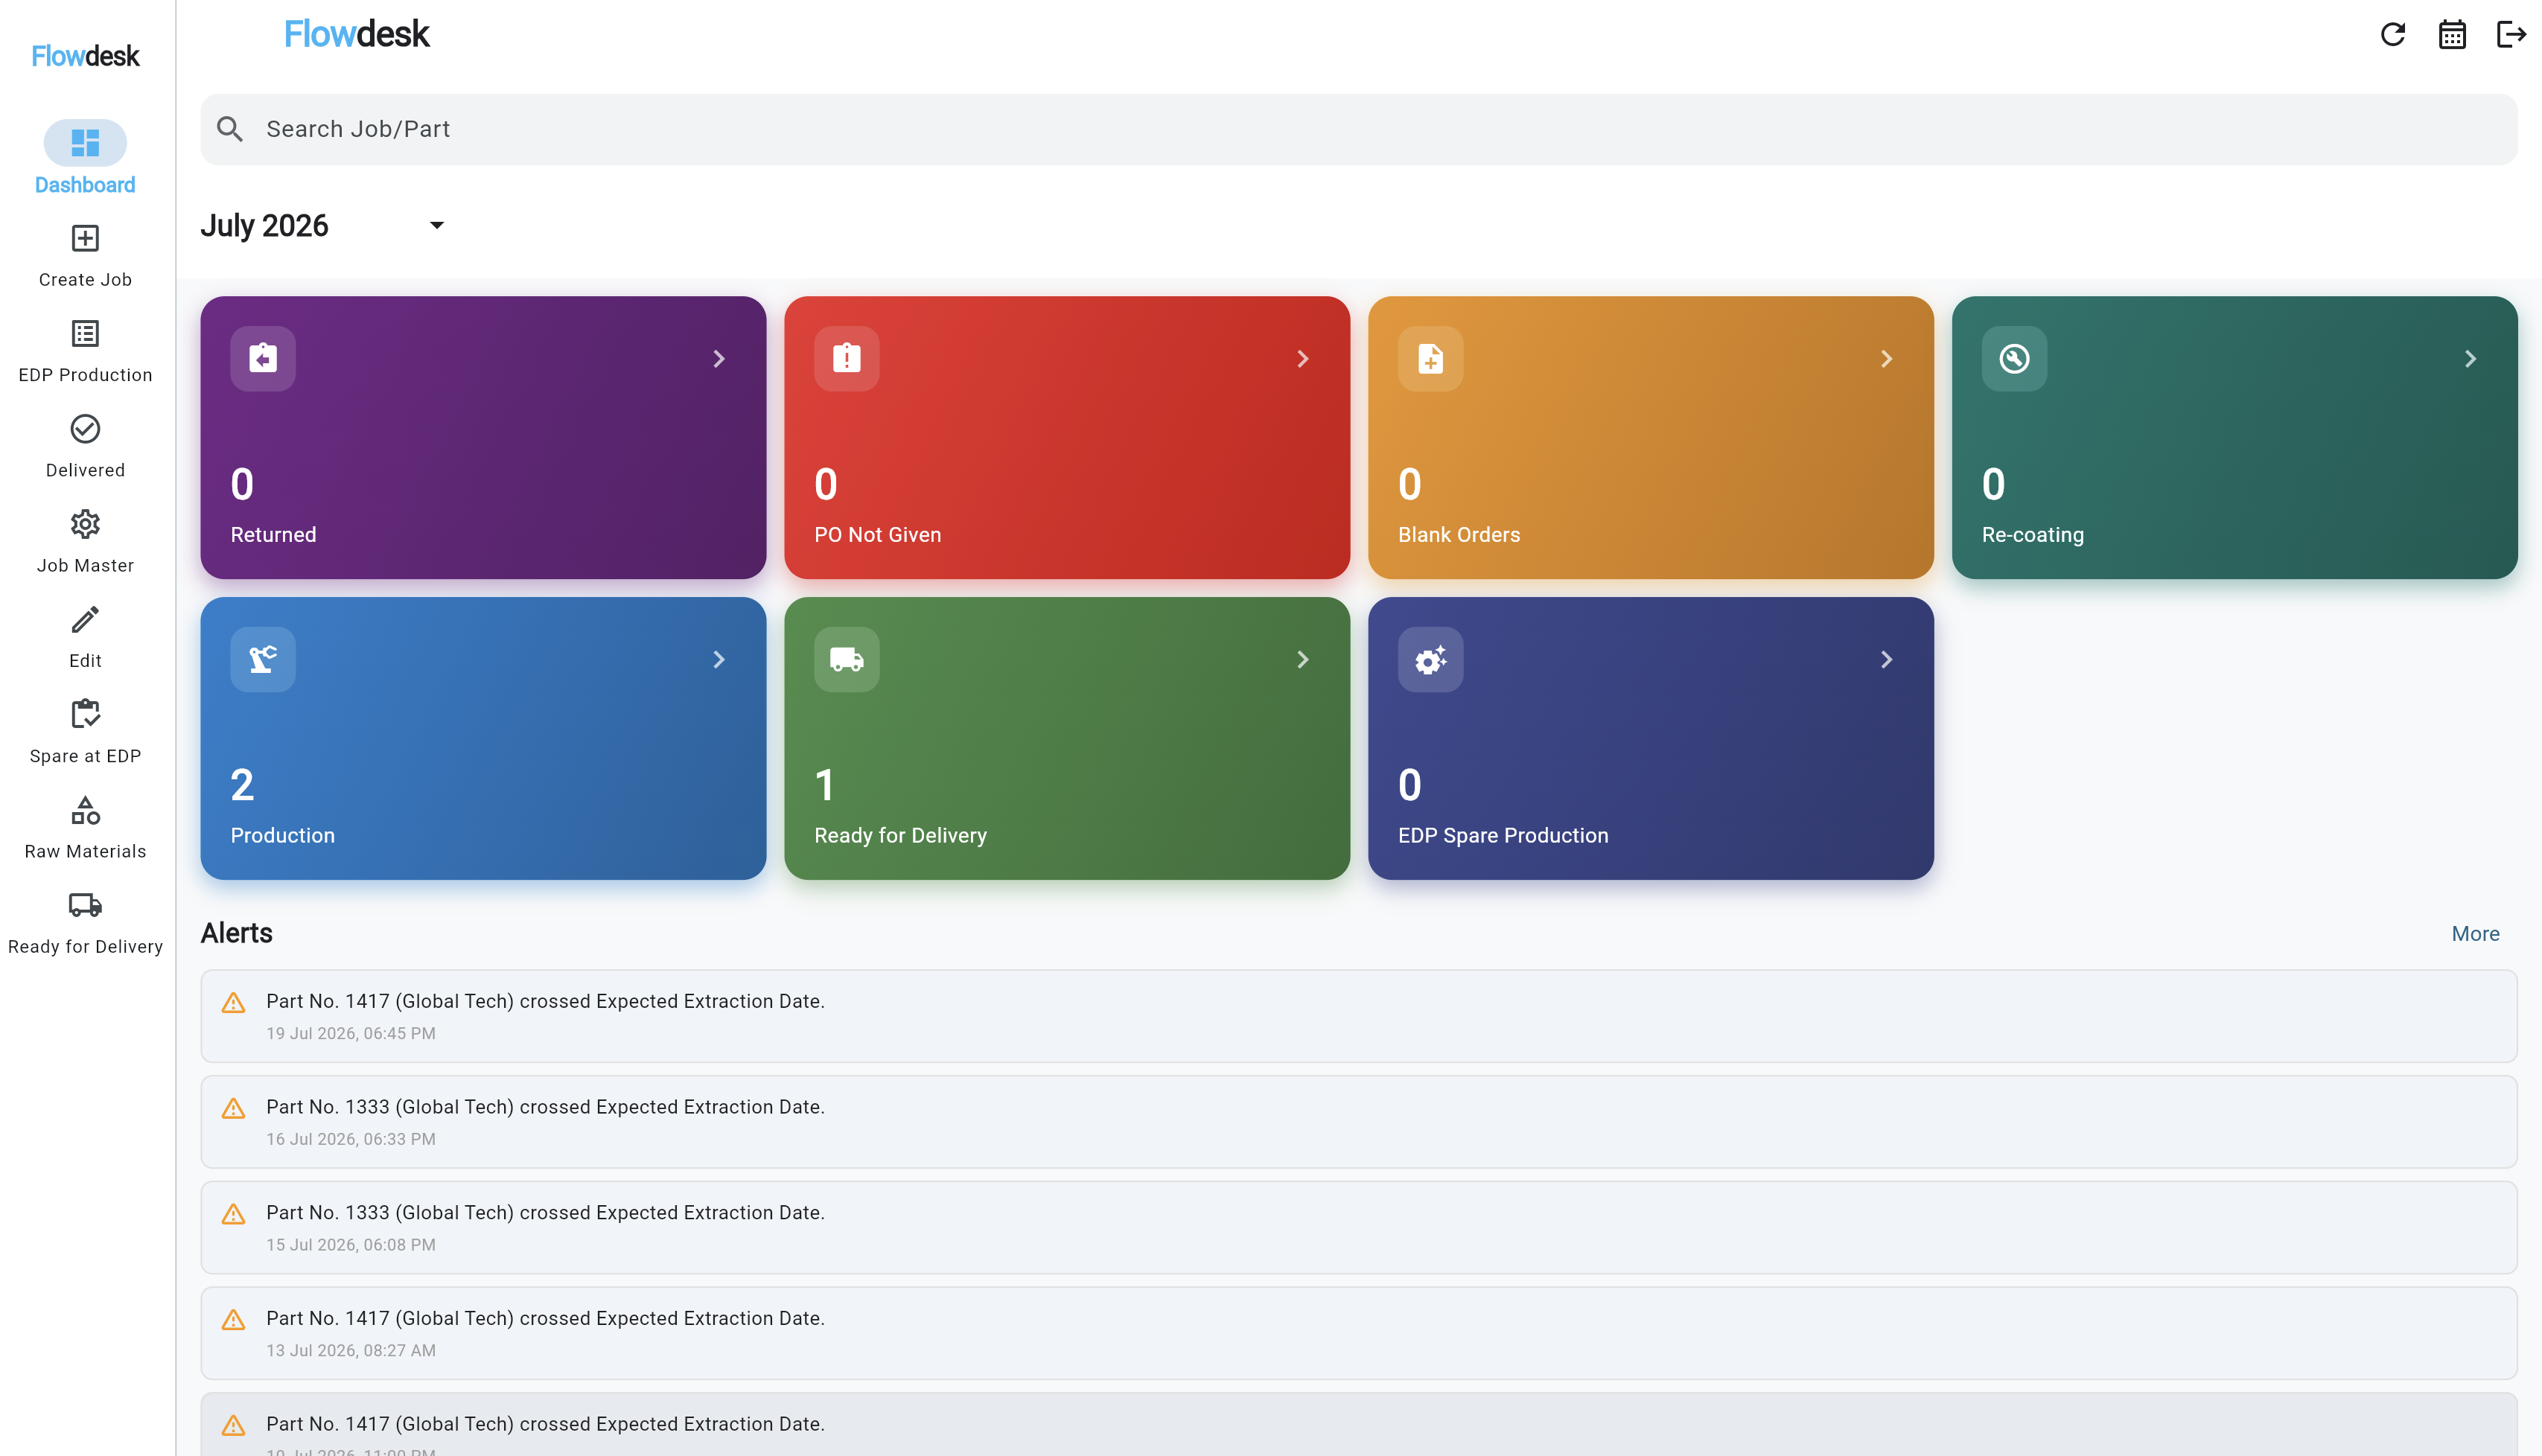Open the alert dated 16 Jul 2026, 06:33 PM

(x=1358, y=1122)
